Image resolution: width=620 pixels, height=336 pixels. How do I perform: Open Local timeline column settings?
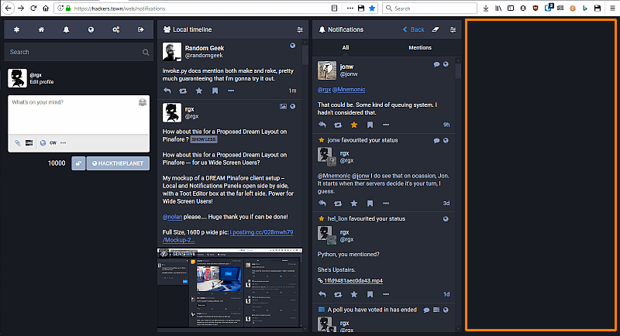(x=300, y=29)
